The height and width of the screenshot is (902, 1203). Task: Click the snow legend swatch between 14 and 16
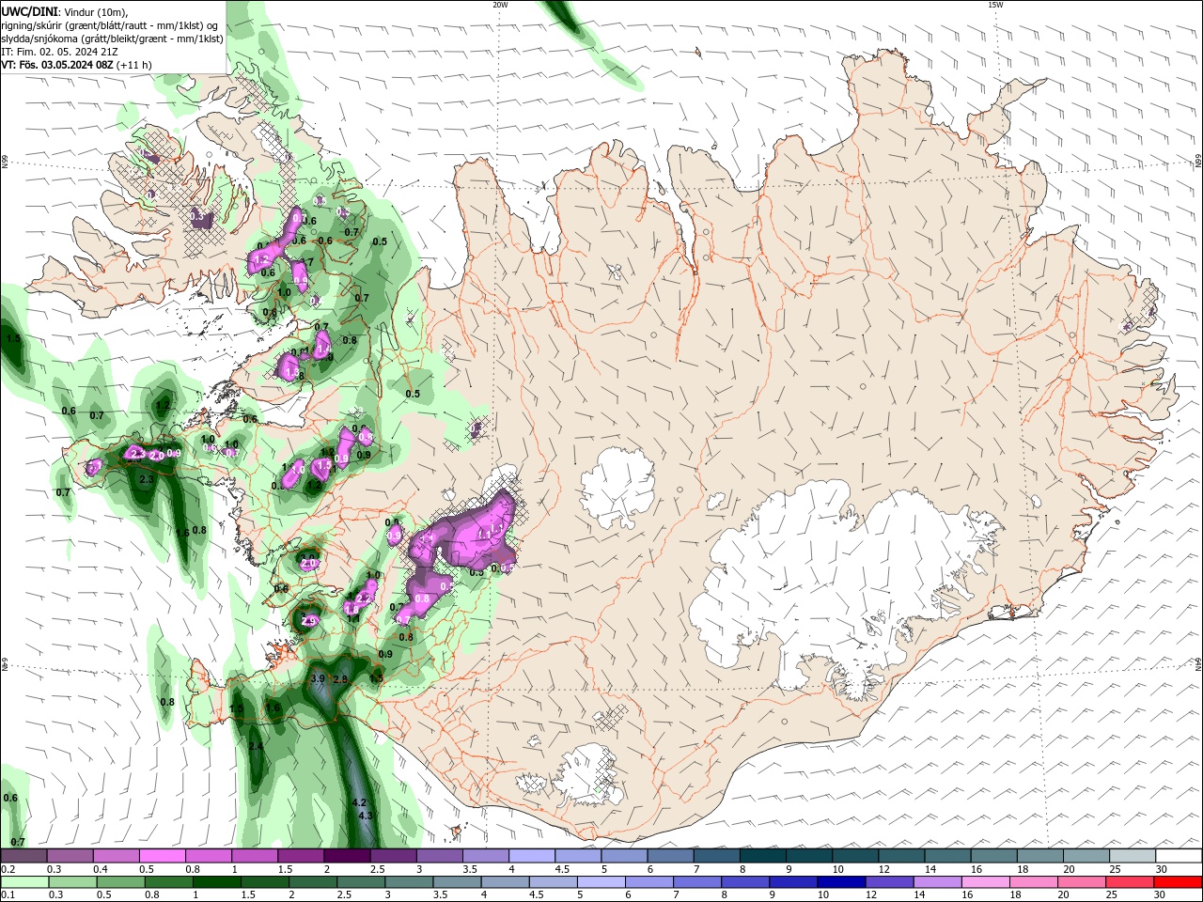[947, 856]
